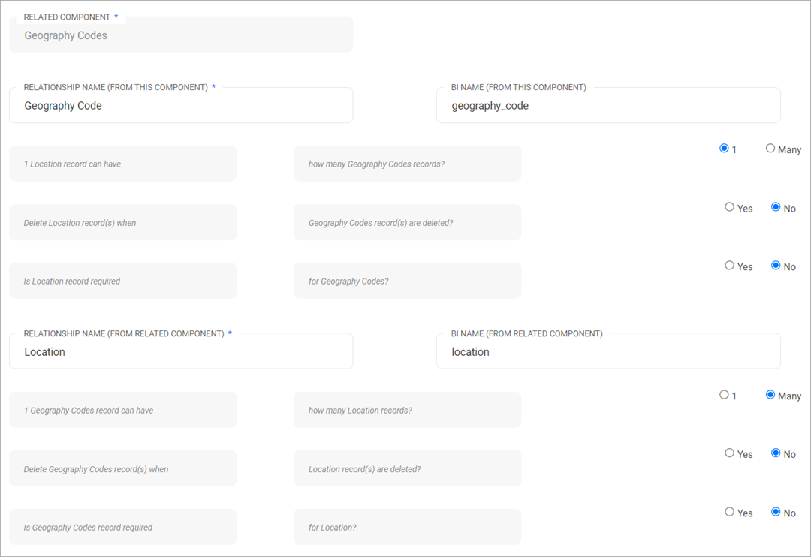The image size is (811, 557).
Task: Click the Relationship Name field containing Location
Action: 180,351
